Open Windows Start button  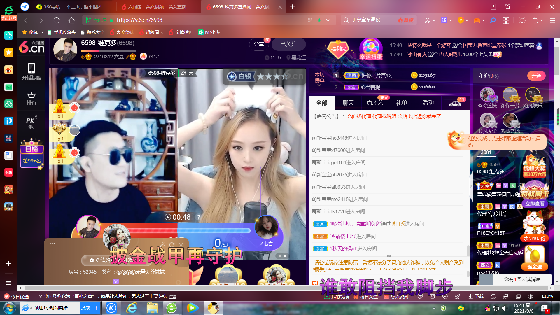point(9,308)
